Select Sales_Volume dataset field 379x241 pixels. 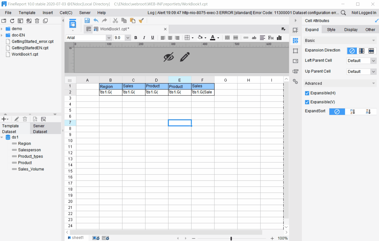(31, 169)
